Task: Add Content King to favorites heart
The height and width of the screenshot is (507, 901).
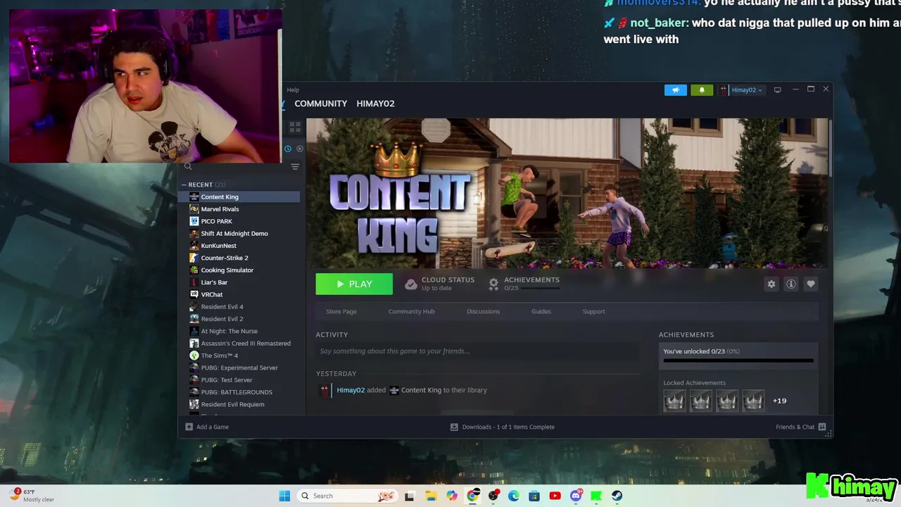Action: point(811,284)
